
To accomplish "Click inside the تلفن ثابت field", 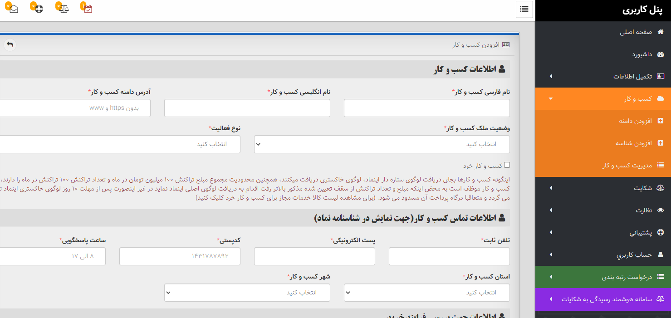I will (449, 256).
